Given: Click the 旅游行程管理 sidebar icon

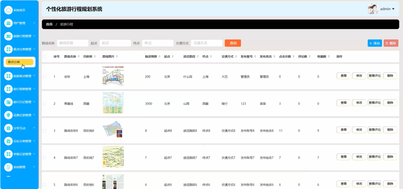Looking at the screenshot, I should [x=9, y=36].
